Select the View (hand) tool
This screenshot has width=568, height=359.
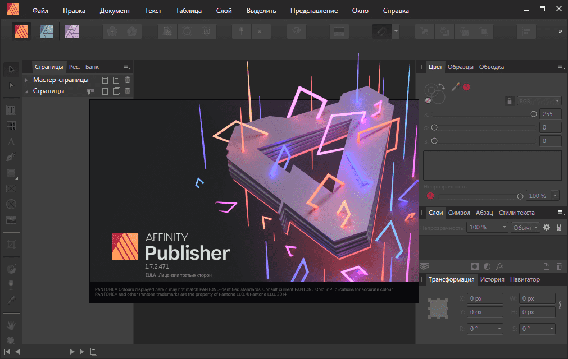(11, 325)
